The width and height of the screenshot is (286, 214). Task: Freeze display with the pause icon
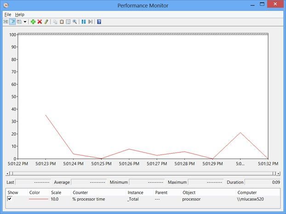[x=84, y=22]
